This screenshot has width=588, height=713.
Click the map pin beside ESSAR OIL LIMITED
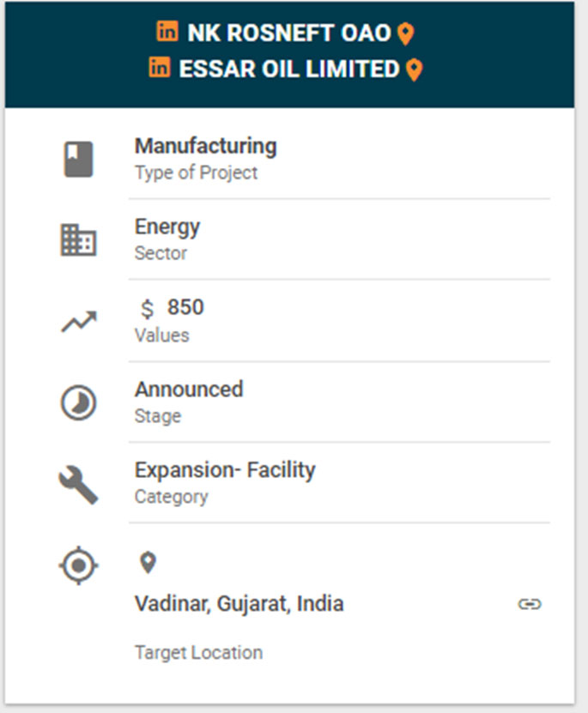click(x=414, y=70)
